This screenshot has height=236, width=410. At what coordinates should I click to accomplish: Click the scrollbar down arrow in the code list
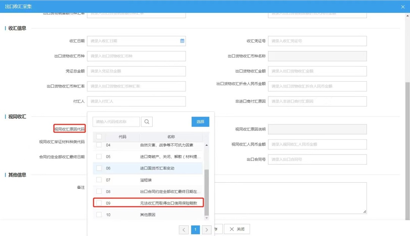point(207,218)
